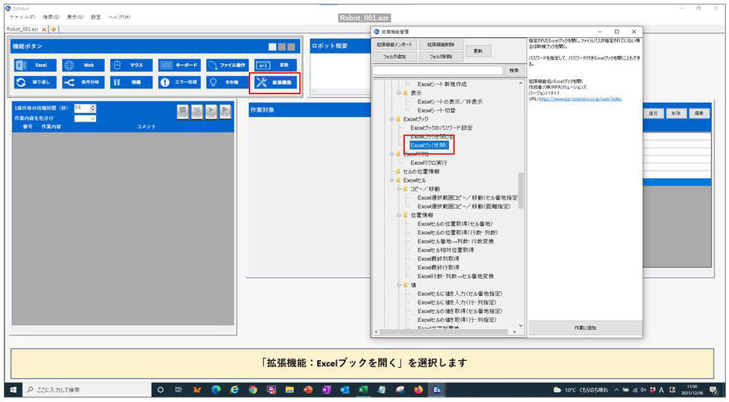Select the white layout square in 機能ボタン header

point(272,47)
